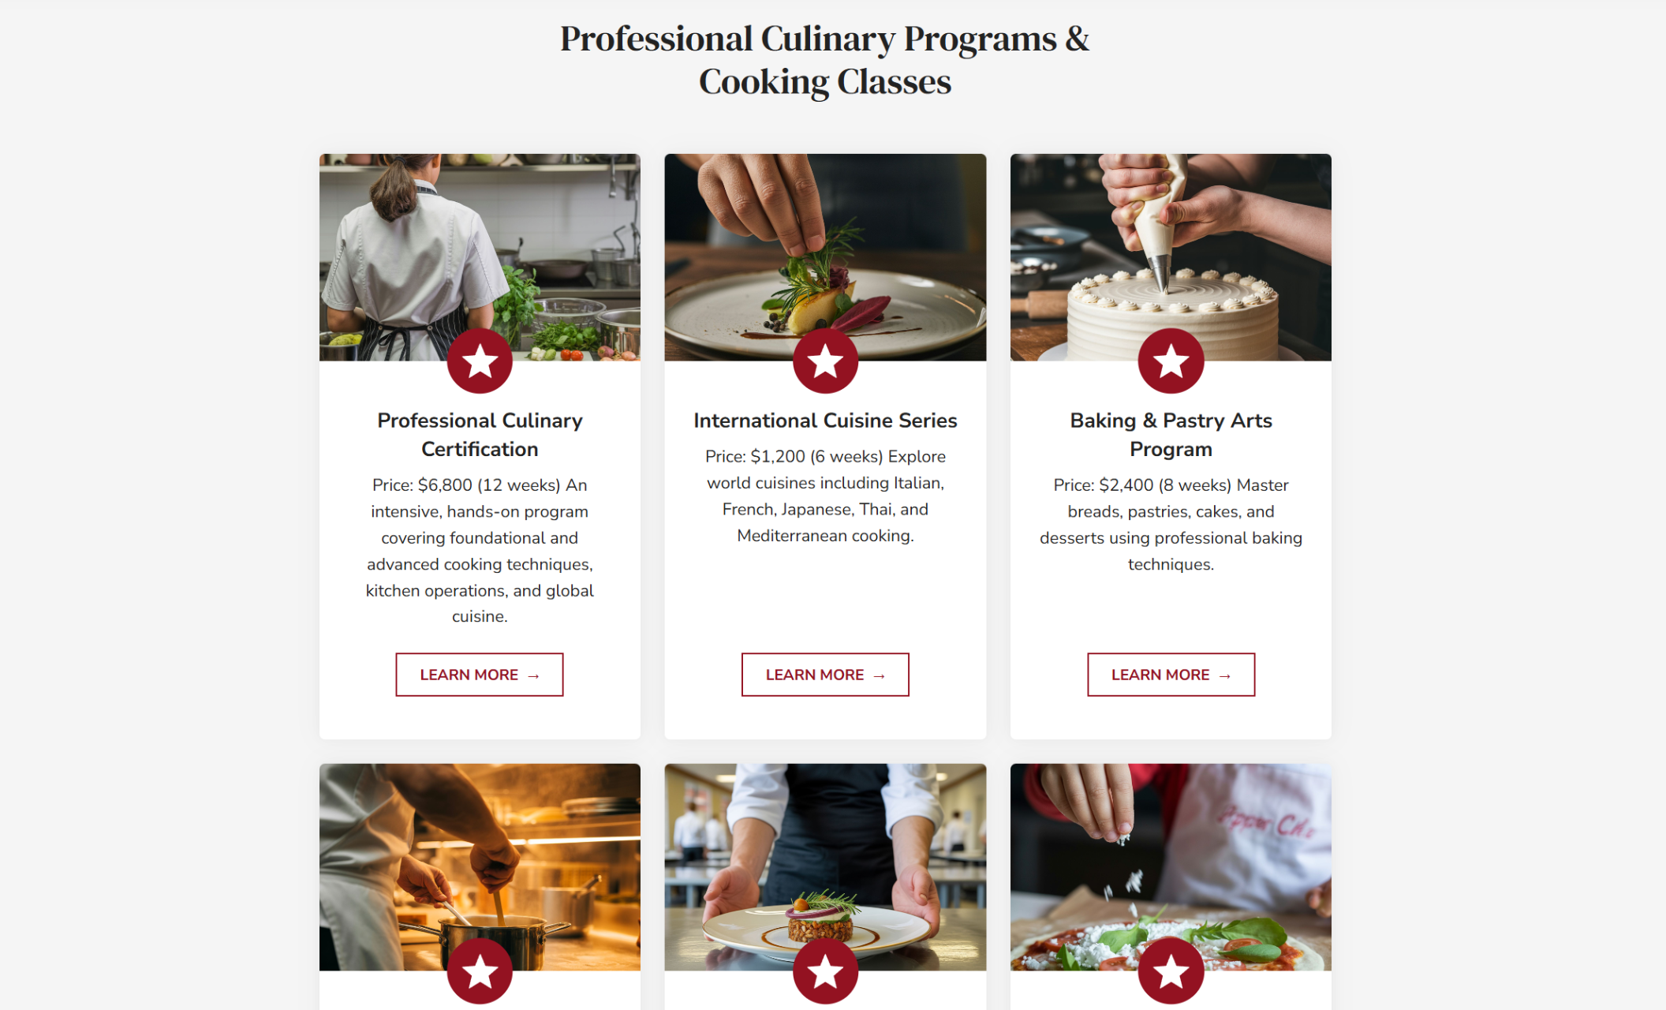Open the Professional Culinary Certification details page
Image resolution: width=1666 pixels, height=1010 pixels.
click(x=480, y=675)
